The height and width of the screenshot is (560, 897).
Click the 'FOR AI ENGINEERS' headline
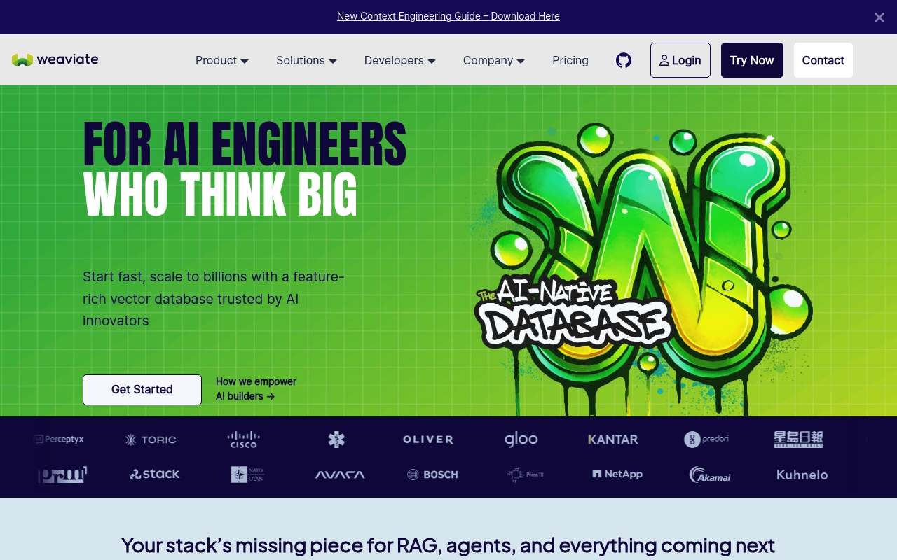click(x=245, y=143)
